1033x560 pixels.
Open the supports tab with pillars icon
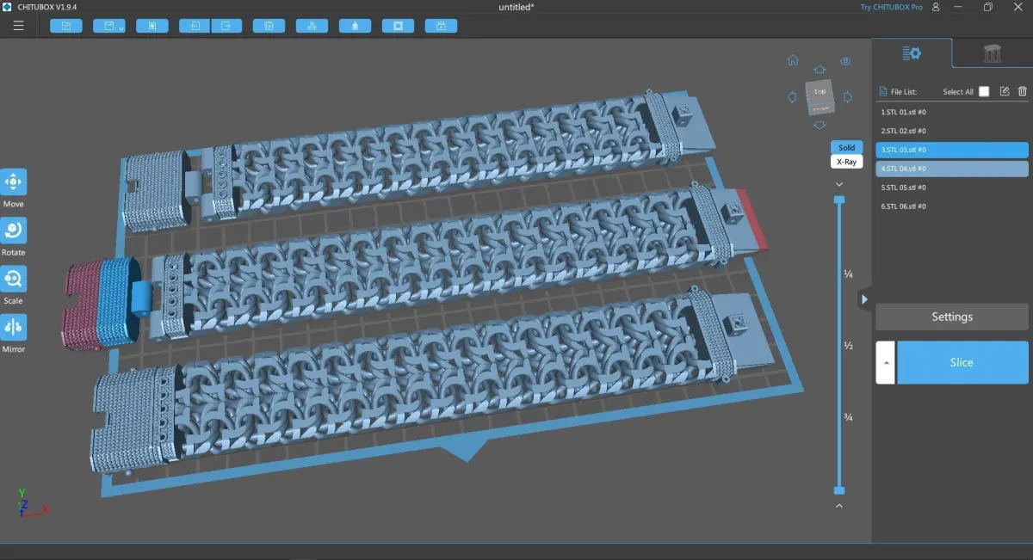click(x=993, y=53)
